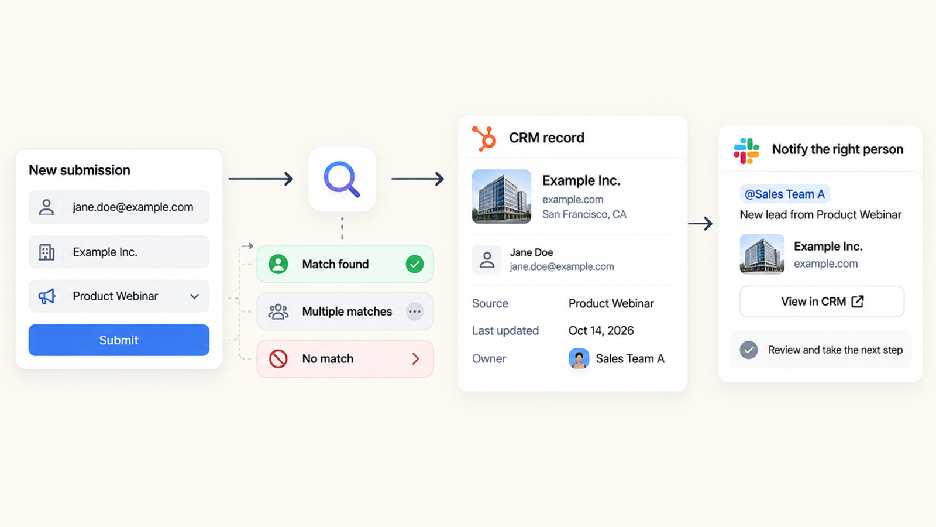Expand the Product Webinar dropdown chevron

(x=194, y=296)
